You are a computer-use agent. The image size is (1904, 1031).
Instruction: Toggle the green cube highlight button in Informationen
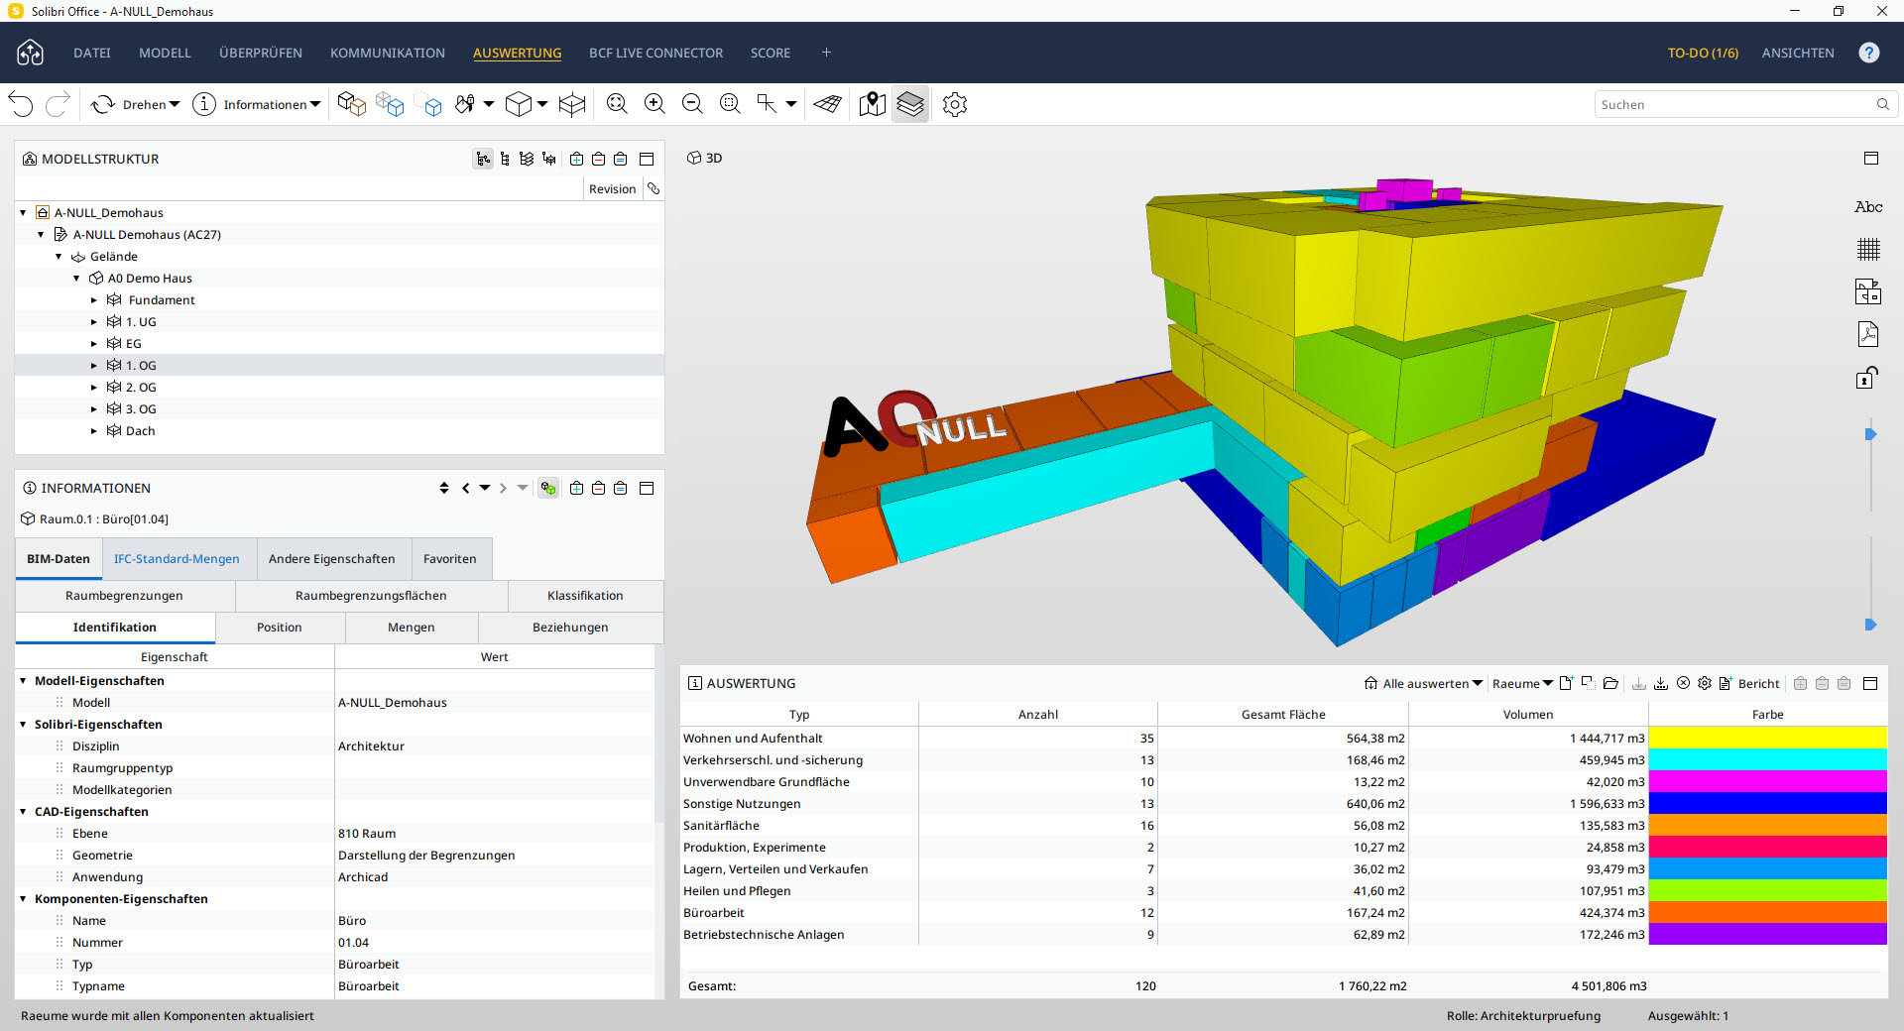[x=548, y=488]
